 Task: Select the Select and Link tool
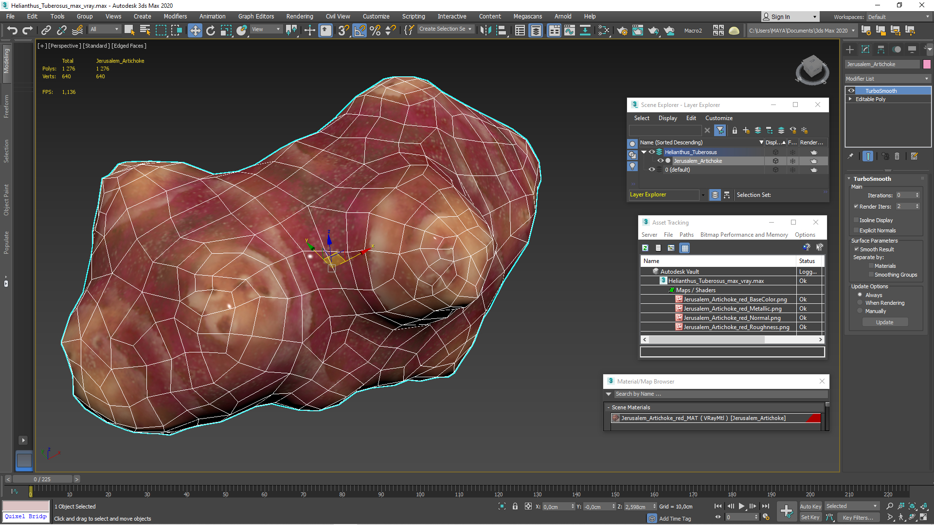(46, 30)
